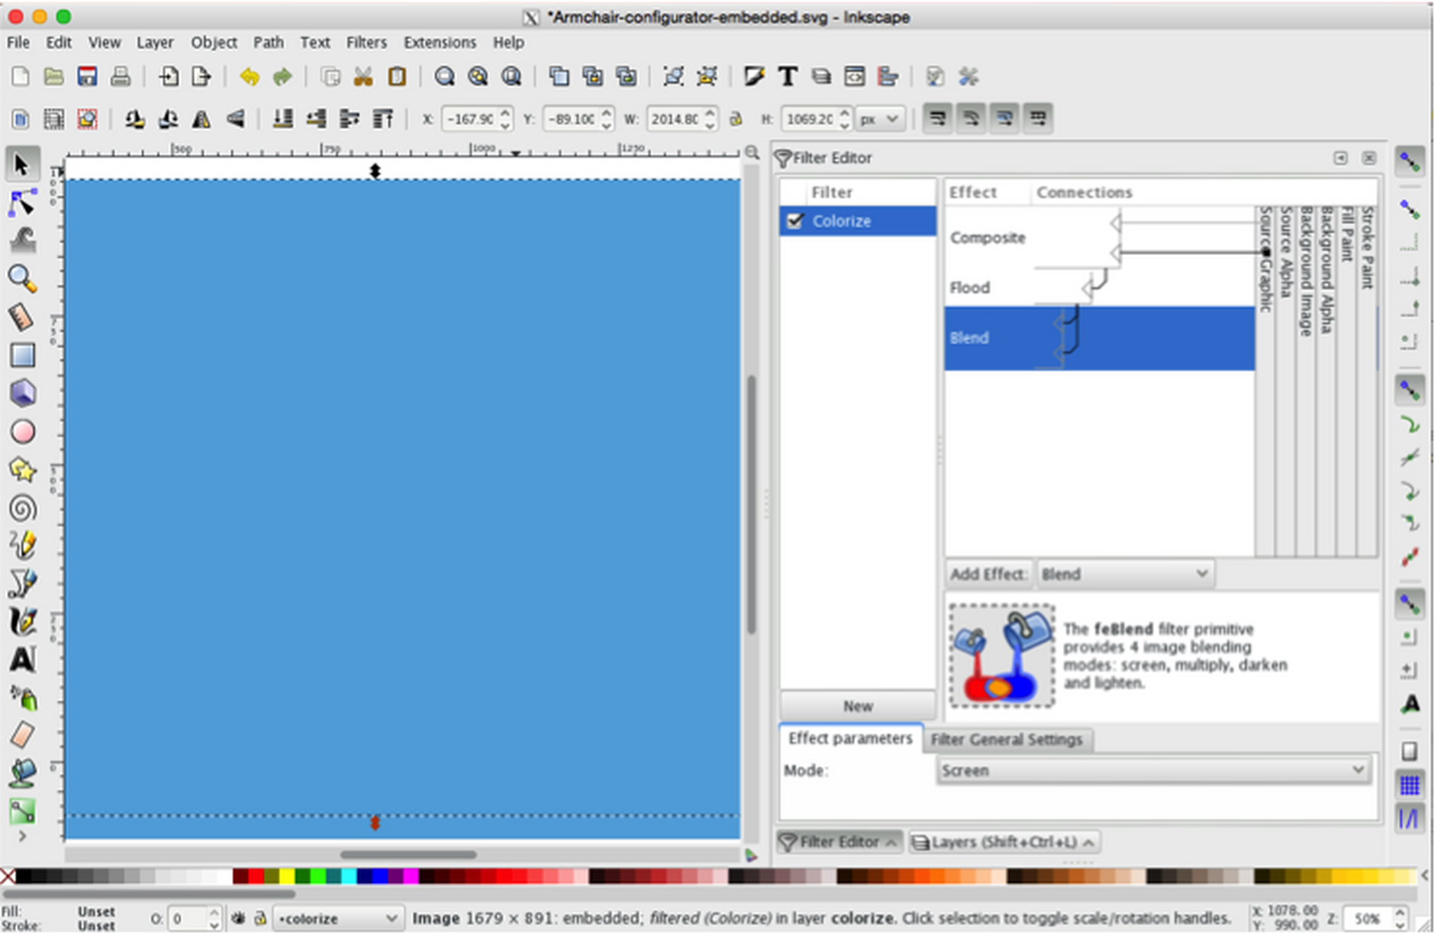
Task: Choose the Spiral tool
Action: 22,508
